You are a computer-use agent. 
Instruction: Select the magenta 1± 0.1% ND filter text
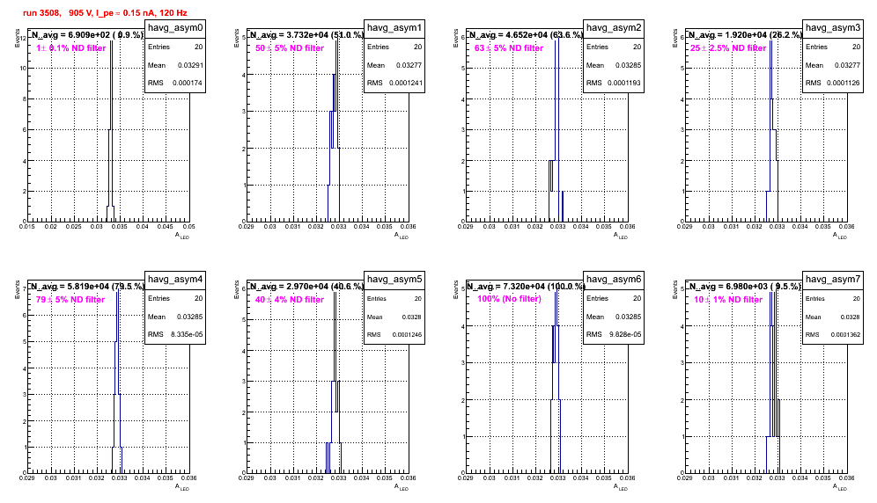coord(71,48)
